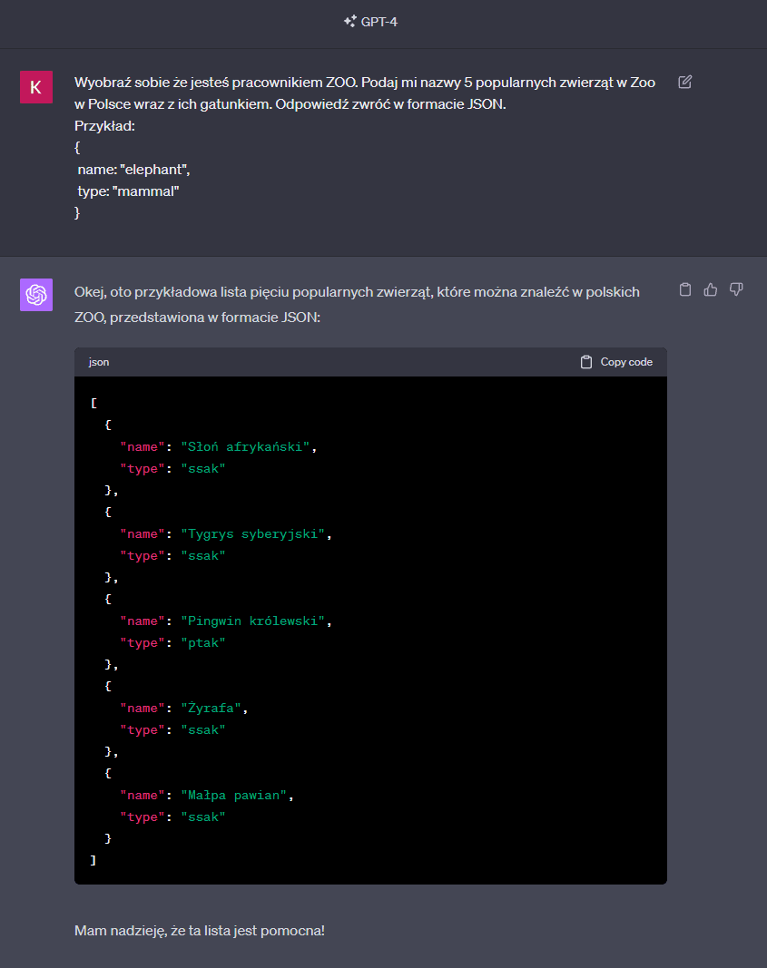Click "Mam nadzieję, że ta lista jest pomocna!"
The image size is (767, 968).
(x=200, y=930)
